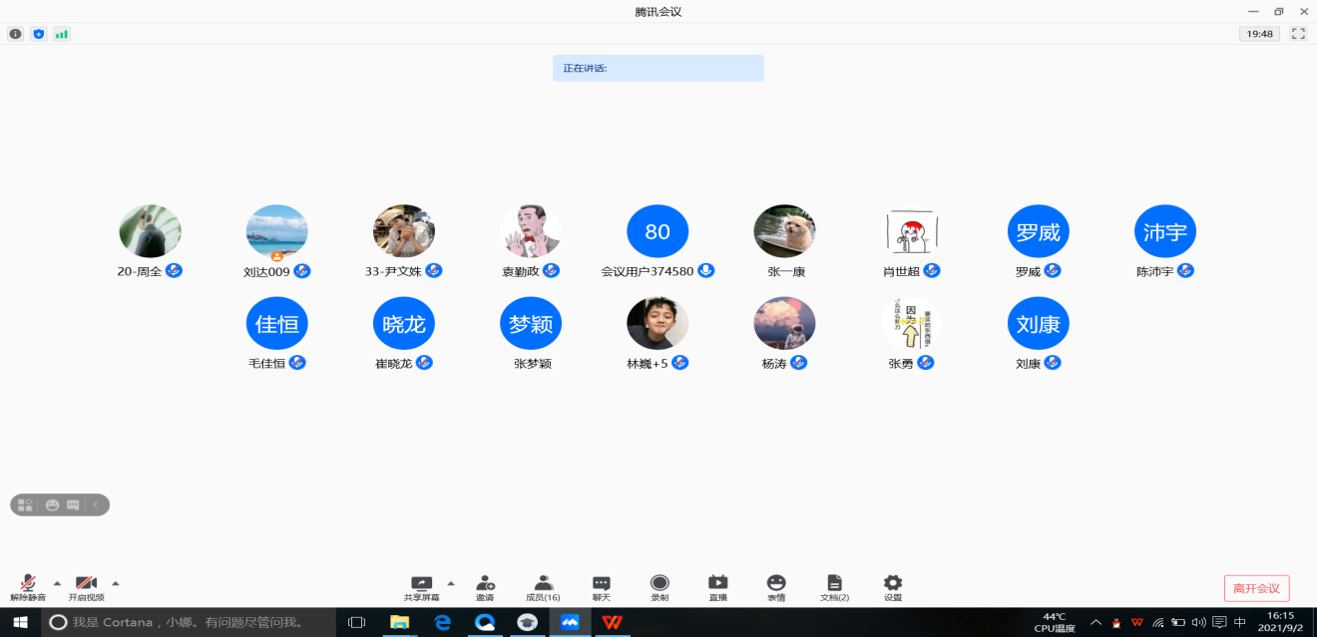The height and width of the screenshot is (637, 1317).
Task: Toggle fullscreen mode icon at top right
Action: click(x=1298, y=34)
